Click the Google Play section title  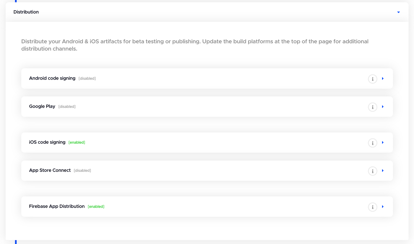pos(42,106)
